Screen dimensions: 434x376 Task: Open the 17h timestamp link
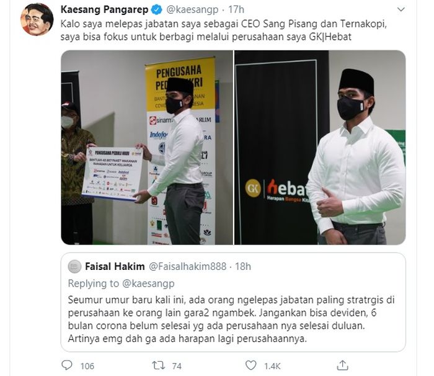pos(236,10)
